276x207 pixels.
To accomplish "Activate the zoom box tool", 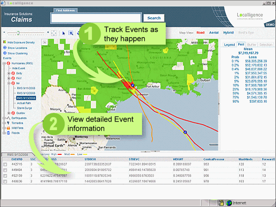I will tap(71, 33).
